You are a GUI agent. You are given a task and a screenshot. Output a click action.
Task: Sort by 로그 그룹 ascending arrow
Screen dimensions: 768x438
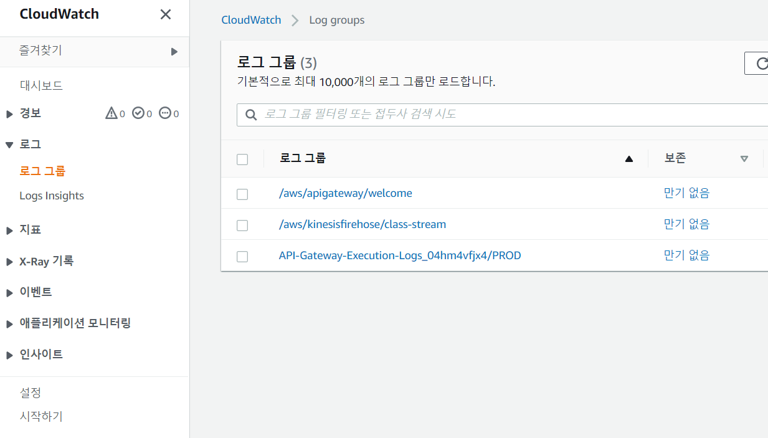[628, 159]
